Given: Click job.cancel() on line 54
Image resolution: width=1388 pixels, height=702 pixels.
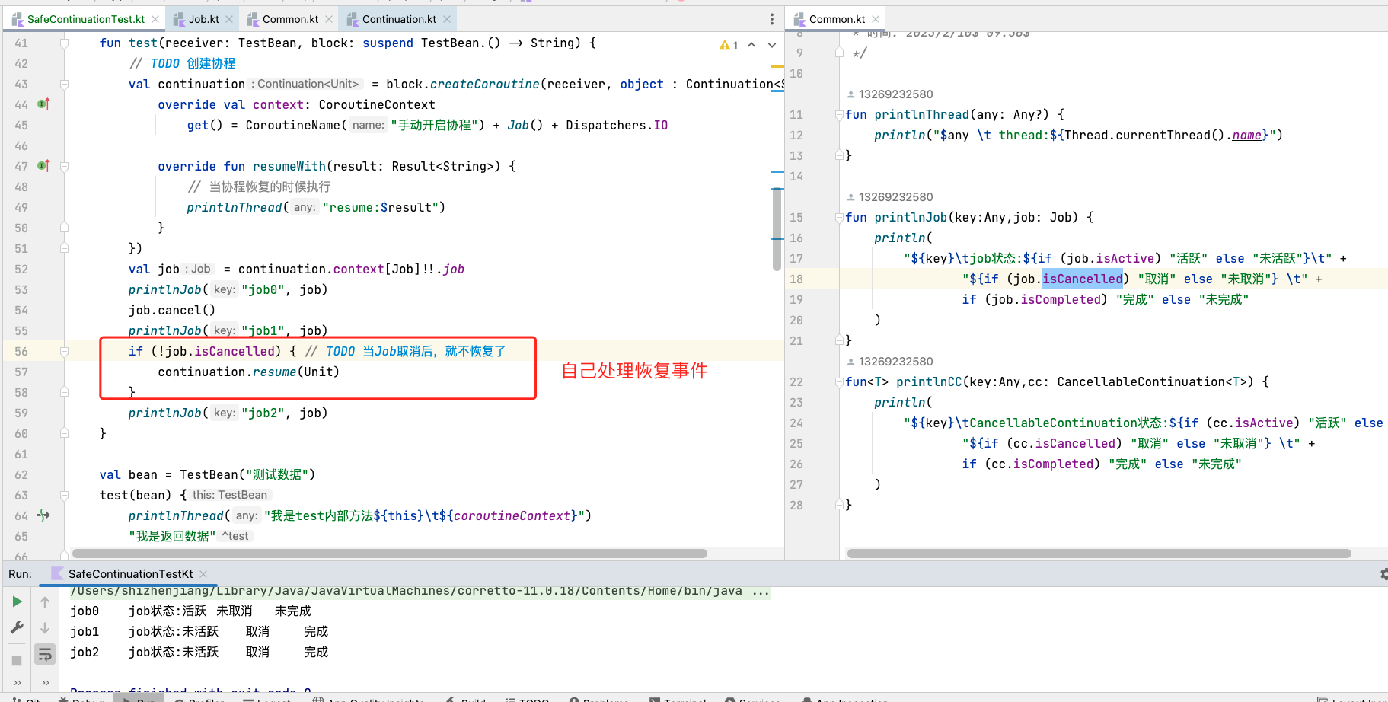Looking at the screenshot, I should [x=172, y=310].
